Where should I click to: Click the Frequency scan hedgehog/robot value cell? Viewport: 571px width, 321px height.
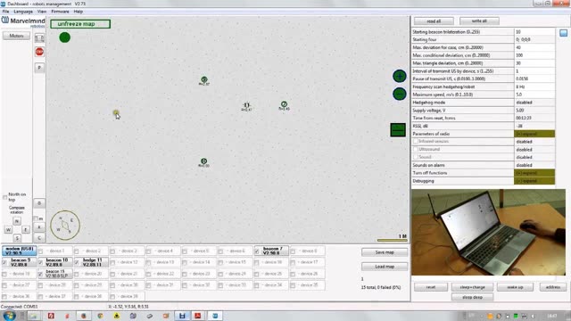pos(534,86)
